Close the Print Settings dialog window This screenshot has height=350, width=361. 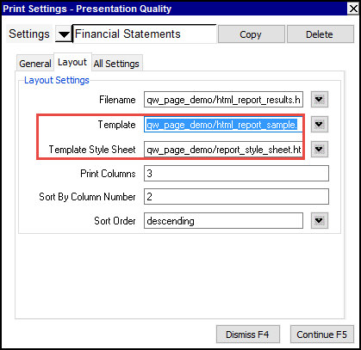click(353, 9)
